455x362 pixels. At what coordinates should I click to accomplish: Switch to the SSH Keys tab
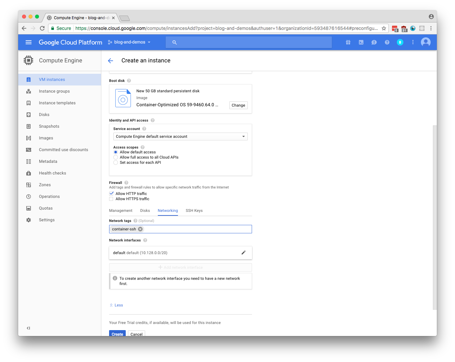[x=194, y=211]
